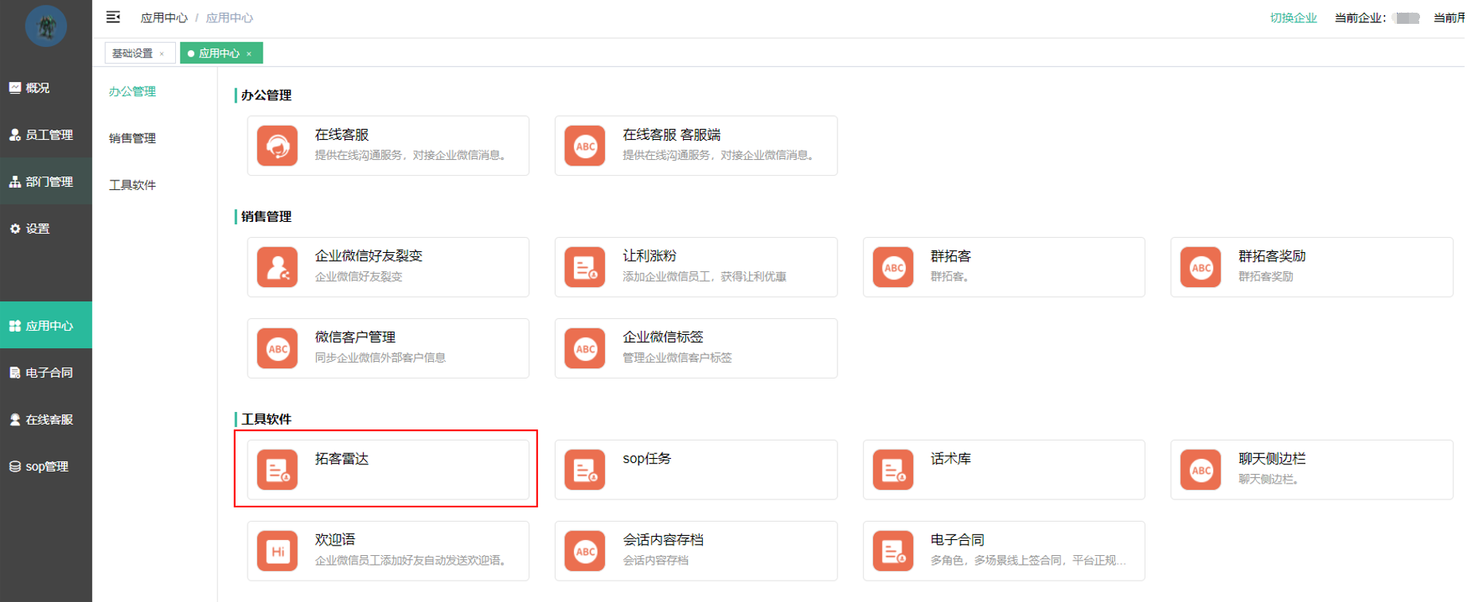Open the 电子合同 app card icon

click(892, 551)
